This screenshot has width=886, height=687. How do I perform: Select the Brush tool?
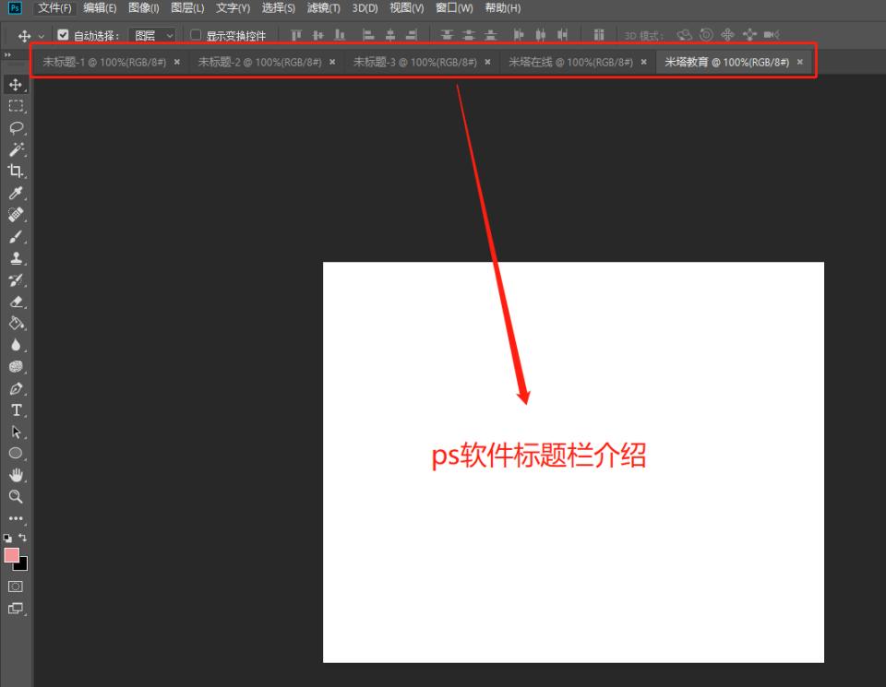coord(15,237)
